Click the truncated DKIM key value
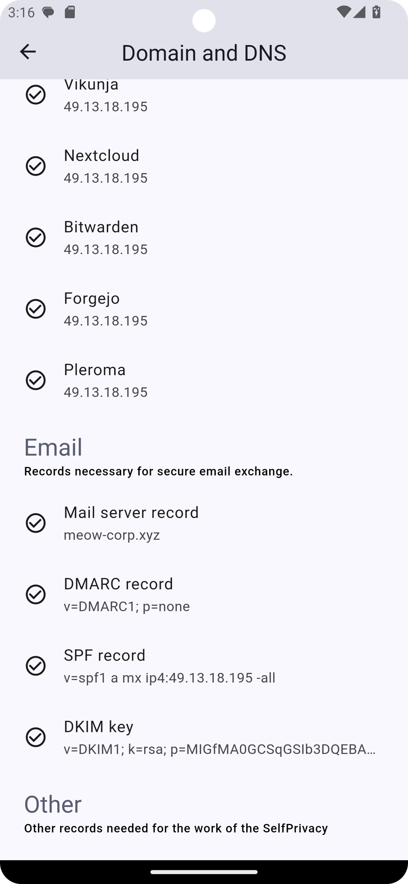This screenshot has height=884, width=408. coord(219,749)
